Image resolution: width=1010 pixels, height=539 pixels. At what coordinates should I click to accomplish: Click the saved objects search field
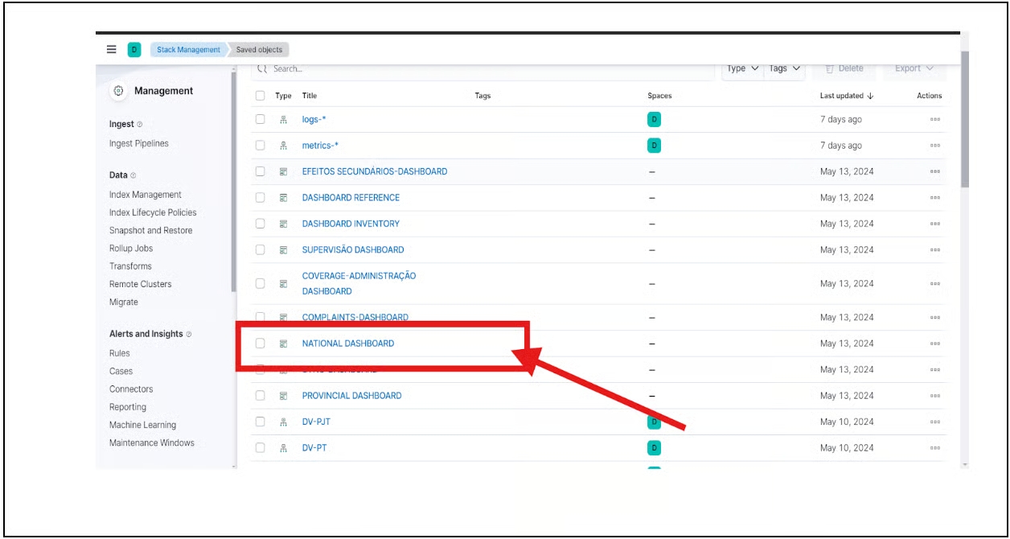482,69
